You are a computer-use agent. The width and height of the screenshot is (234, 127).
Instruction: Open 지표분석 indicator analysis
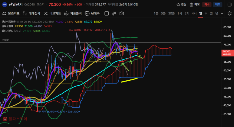pos(73,14)
